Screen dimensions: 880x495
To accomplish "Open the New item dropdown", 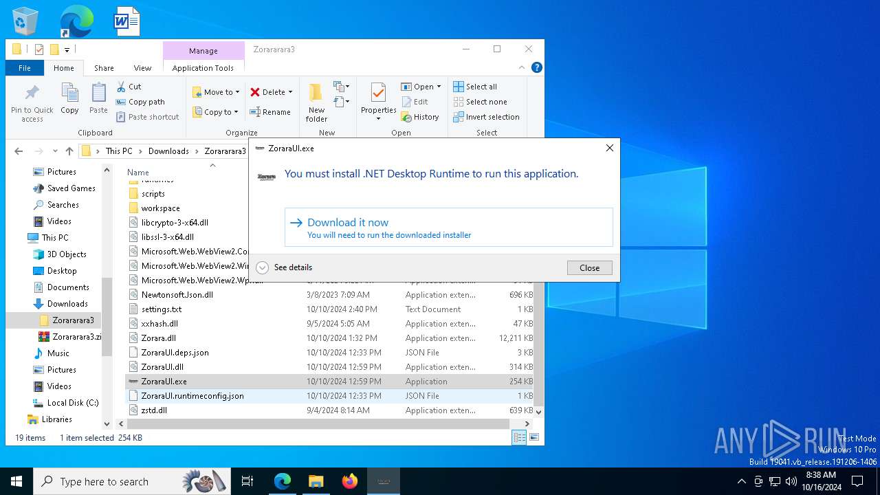I will pyautogui.click(x=342, y=87).
